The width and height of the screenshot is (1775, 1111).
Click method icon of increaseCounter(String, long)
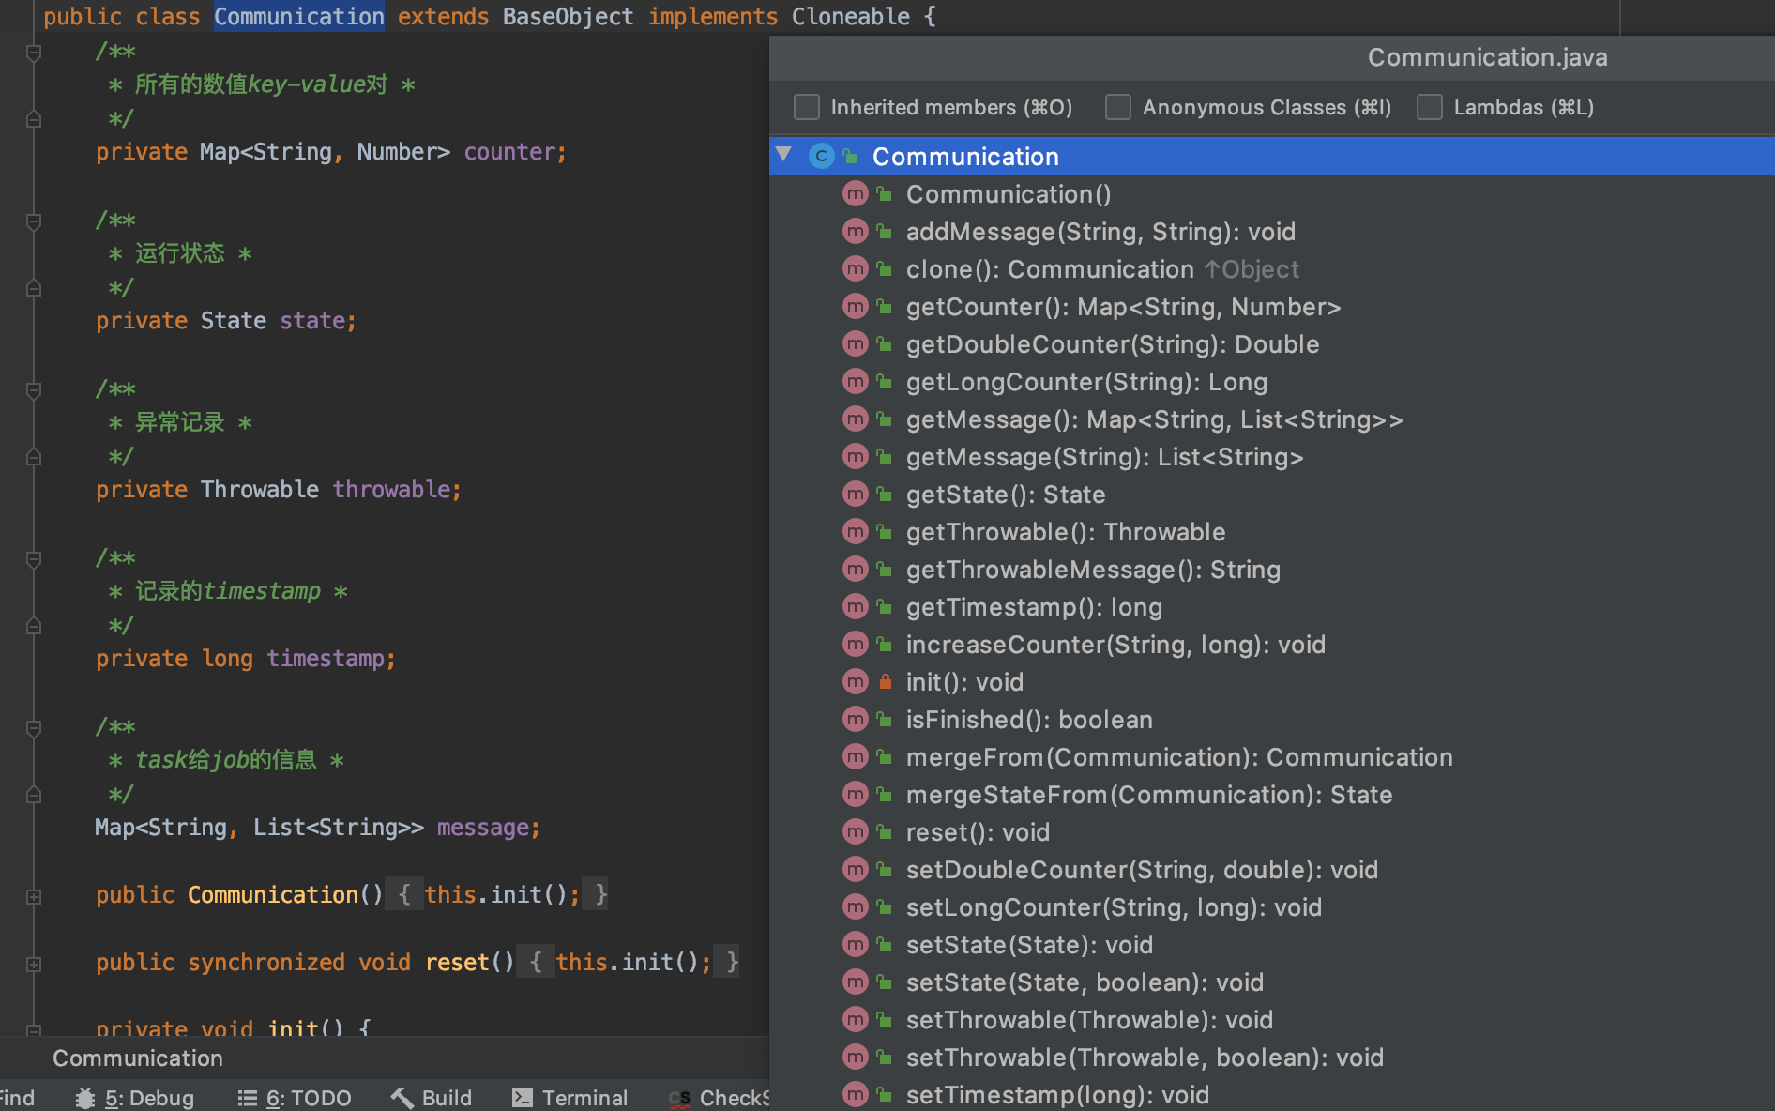[x=855, y=644]
